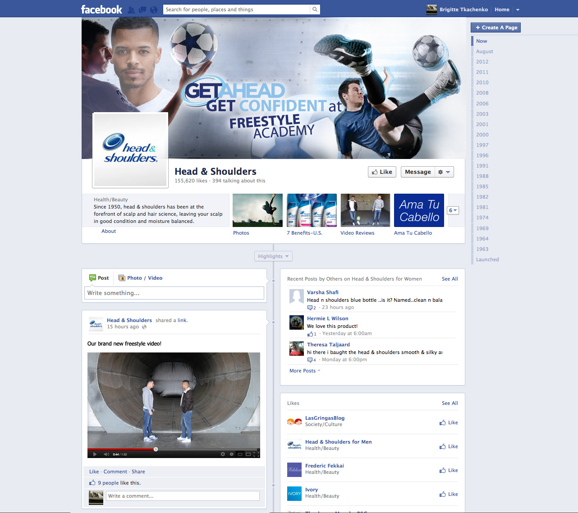Open the Ivory page logo icon
This screenshot has height=513, width=578.
click(294, 494)
